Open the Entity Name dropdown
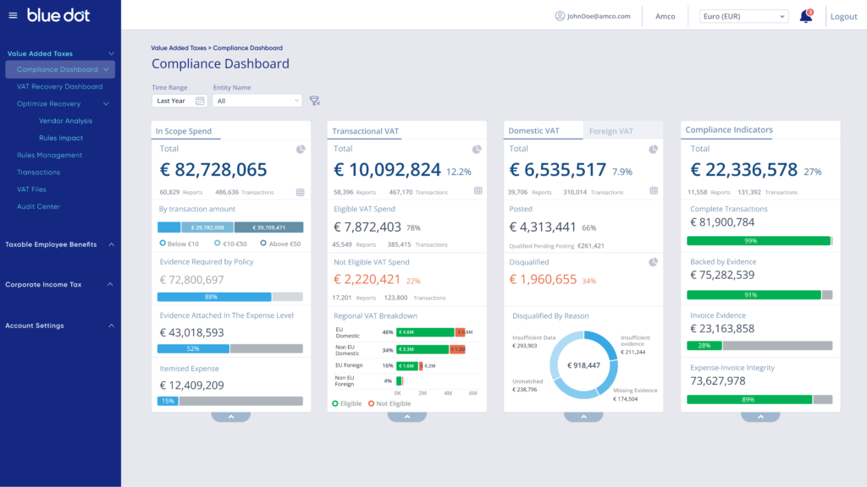 click(x=257, y=101)
